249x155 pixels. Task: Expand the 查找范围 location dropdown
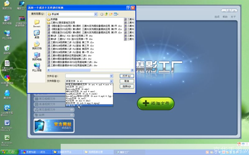[x=96, y=14]
